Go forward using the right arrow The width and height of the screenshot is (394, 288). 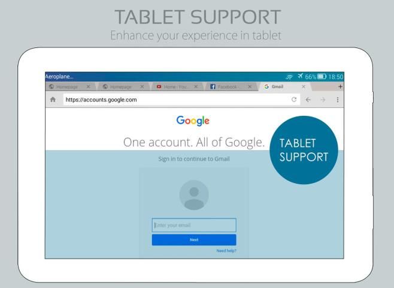(323, 100)
